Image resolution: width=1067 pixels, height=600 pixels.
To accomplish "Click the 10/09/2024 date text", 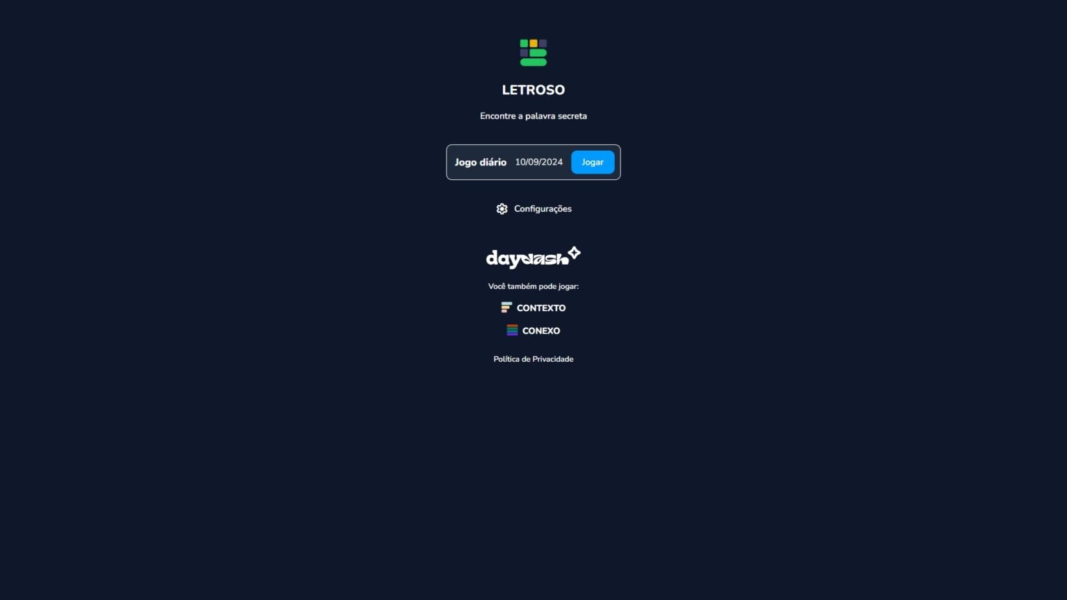I will click(539, 162).
